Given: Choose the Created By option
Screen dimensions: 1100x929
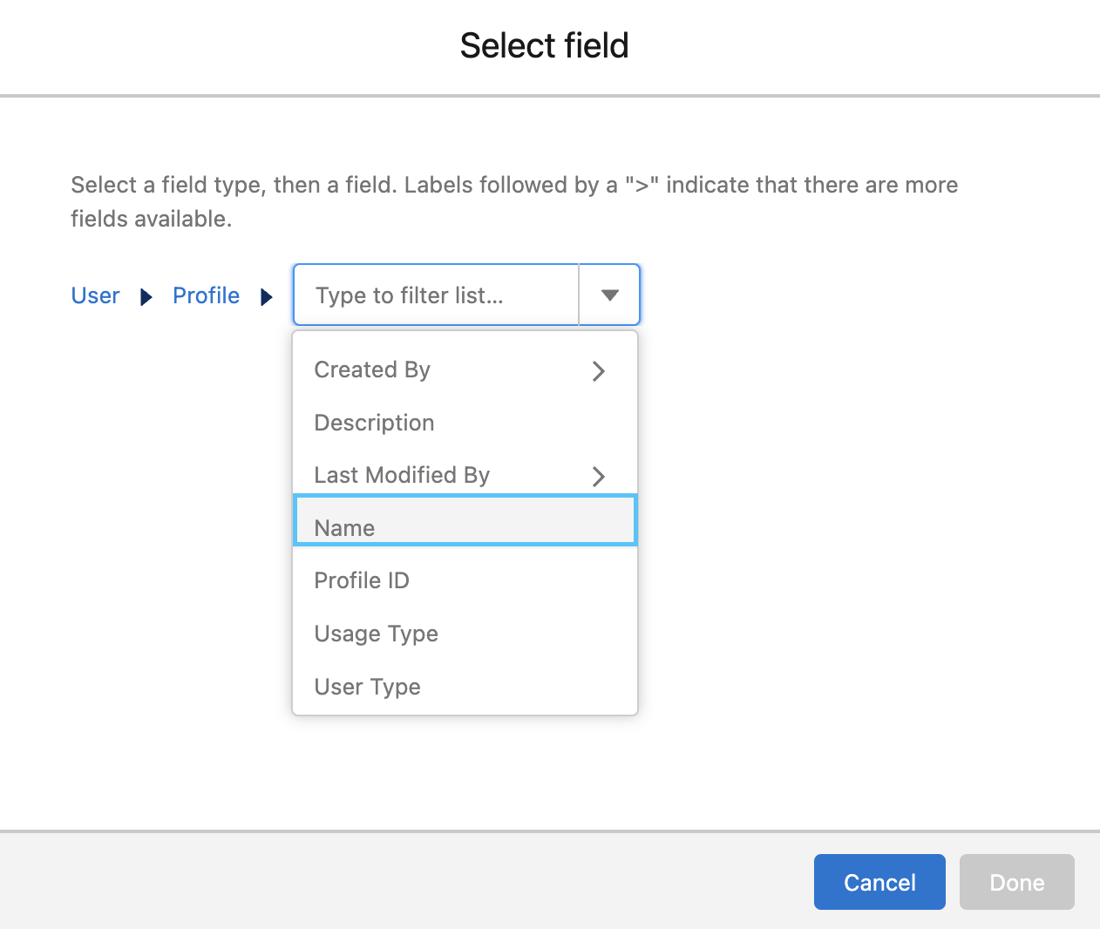Looking at the screenshot, I should tap(372, 370).
